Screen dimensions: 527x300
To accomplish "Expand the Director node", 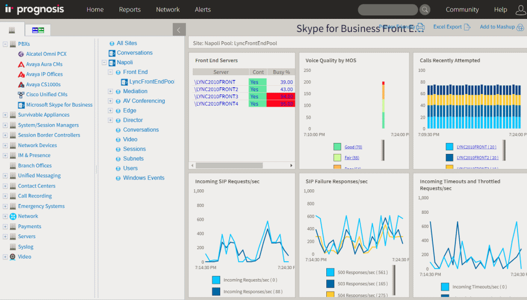I will point(110,121).
